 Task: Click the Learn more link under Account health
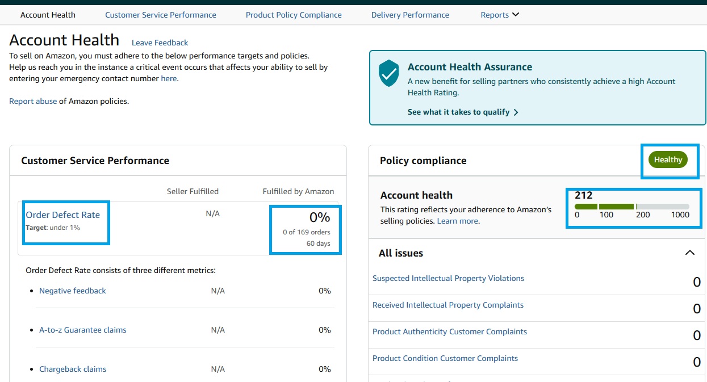(x=458, y=221)
